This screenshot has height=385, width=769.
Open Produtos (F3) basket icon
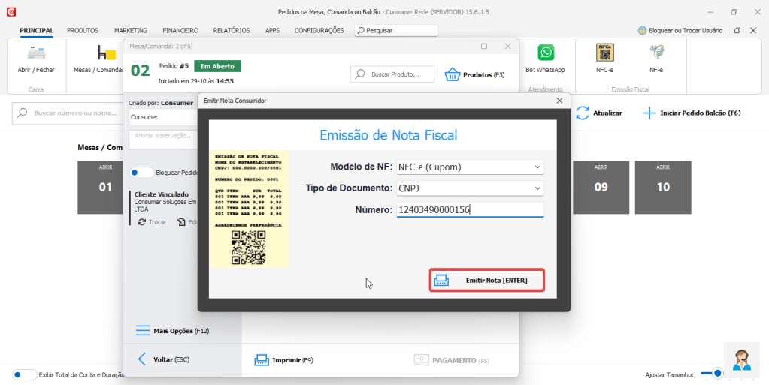452,74
